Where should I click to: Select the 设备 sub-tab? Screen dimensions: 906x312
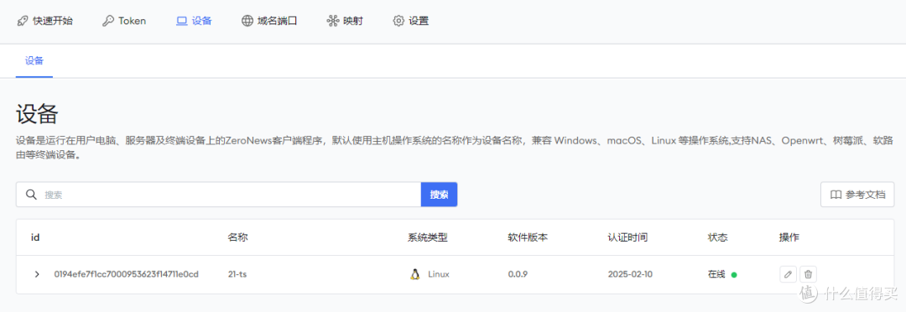click(x=34, y=60)
